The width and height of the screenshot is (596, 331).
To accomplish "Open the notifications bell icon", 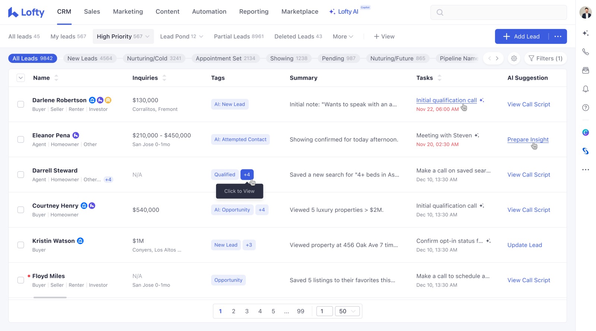I will pos(586,89).
